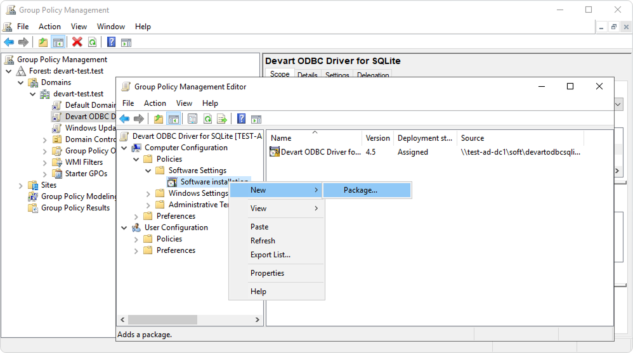Collapse Software Settings node
The image size is (633, 353).
coord(148,170)
